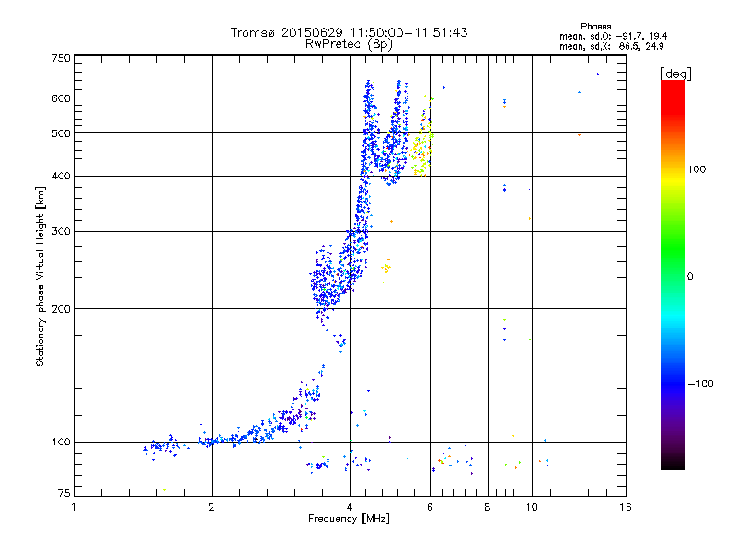Click the orange point cluster near 250 km

(x=386, y=269)
